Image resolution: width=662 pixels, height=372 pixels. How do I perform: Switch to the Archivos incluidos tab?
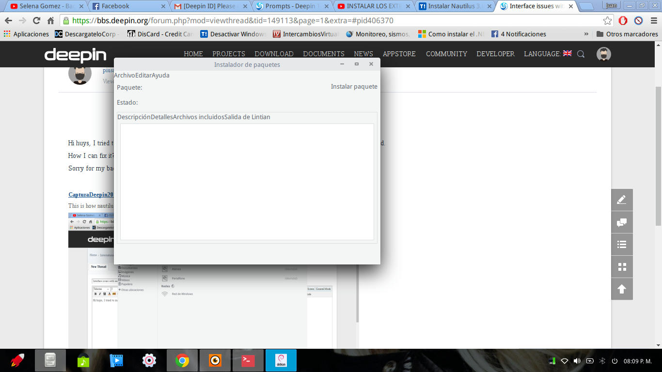(x=199, y=117)
